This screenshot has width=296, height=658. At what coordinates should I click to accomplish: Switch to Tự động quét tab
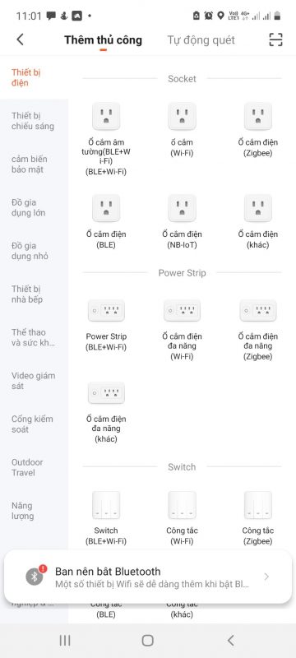[x=201, y=39]
